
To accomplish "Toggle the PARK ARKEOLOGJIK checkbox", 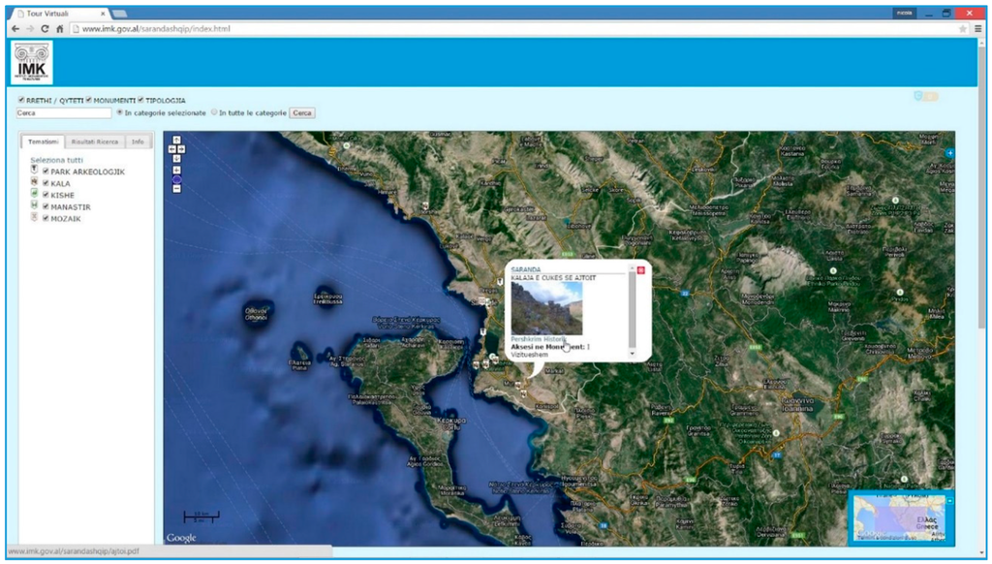I will coord(46,172).
